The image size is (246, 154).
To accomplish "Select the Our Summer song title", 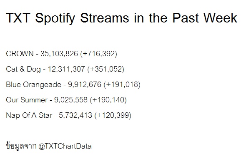I will (27, 100).
